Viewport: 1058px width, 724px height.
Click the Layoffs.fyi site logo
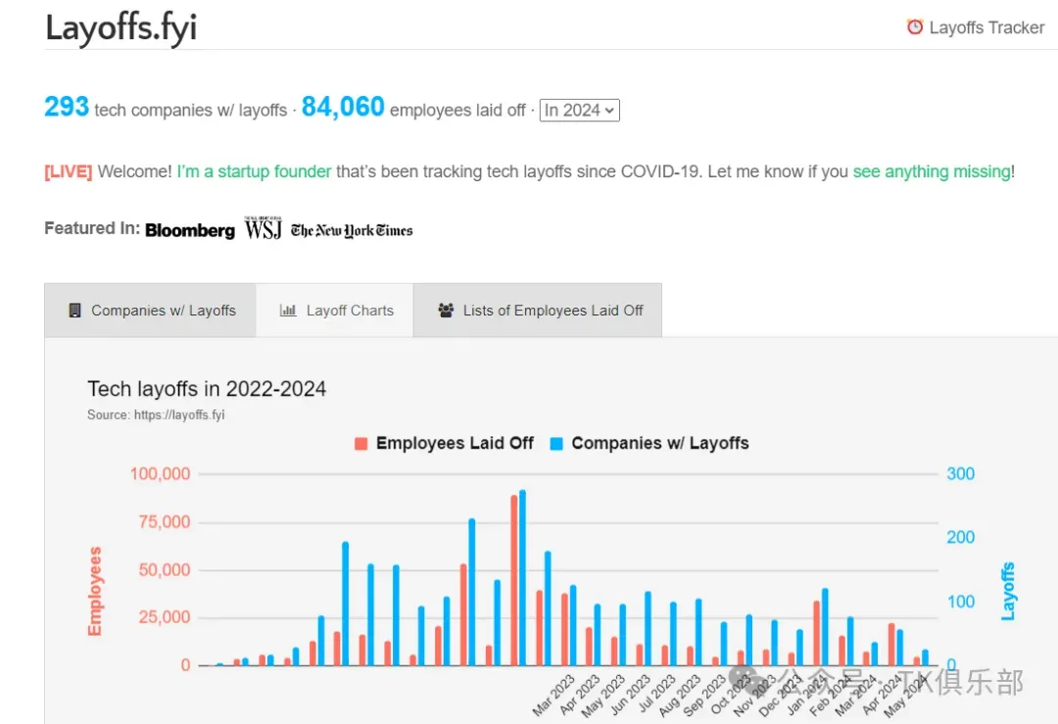pyautogui.click(x=121, y=29)
